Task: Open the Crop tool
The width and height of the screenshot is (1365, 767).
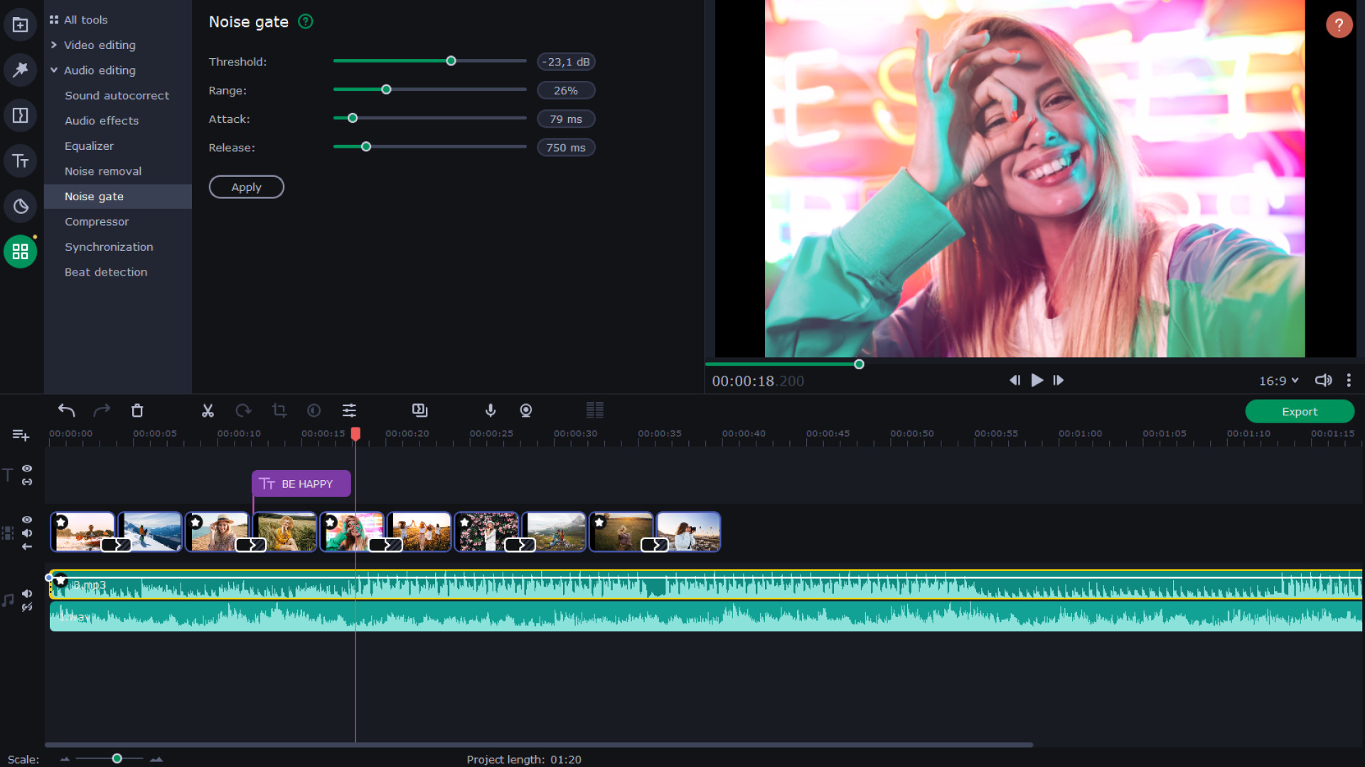Action: [x=279, y=410]
